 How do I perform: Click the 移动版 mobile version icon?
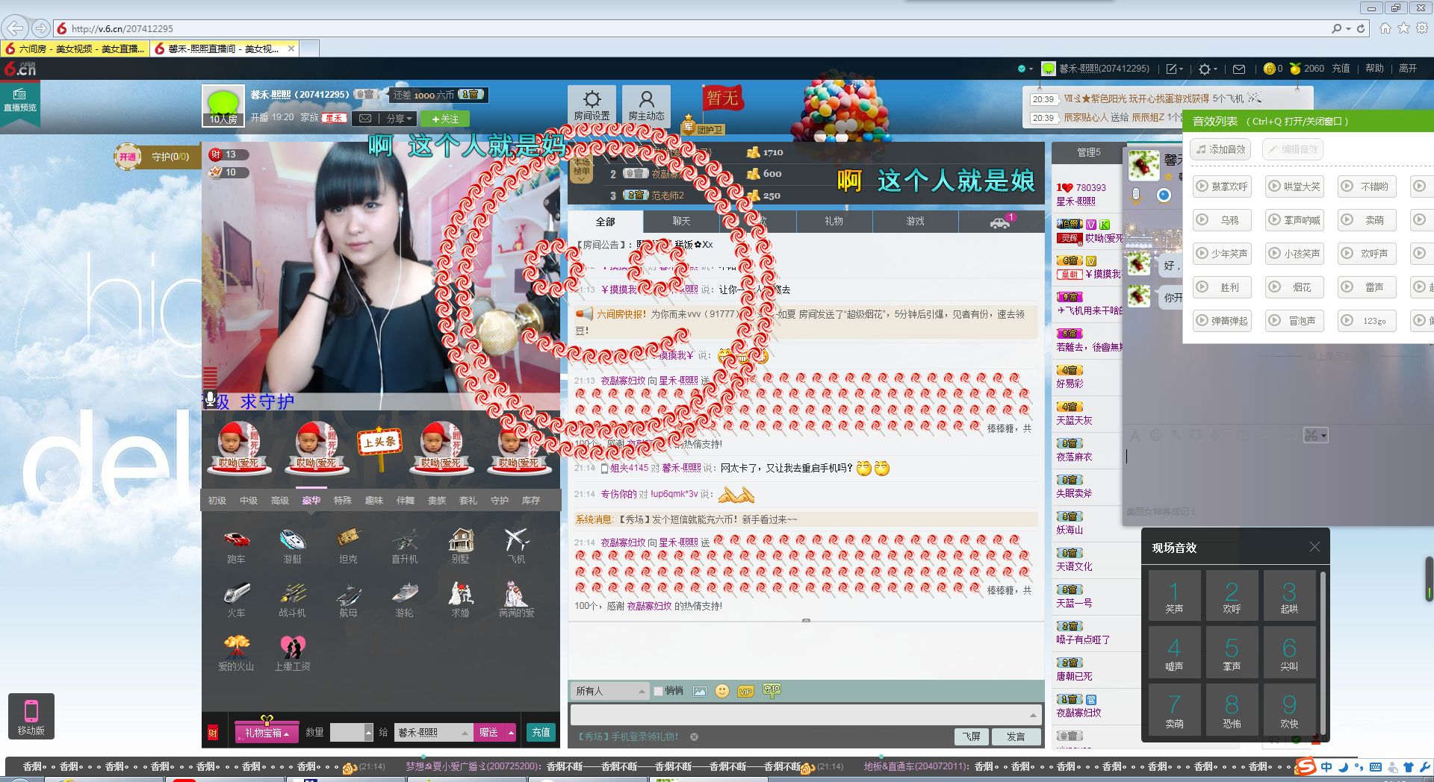[x=31, y=716]
